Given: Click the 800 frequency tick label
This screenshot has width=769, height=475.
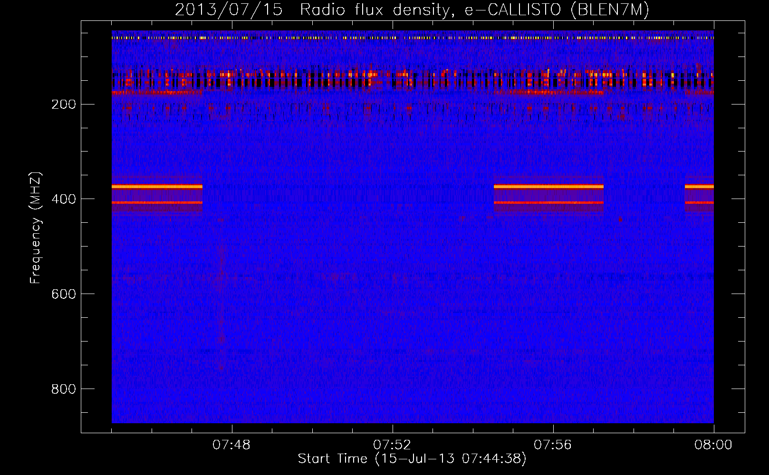Looking at the screenshot, I should pos(64,389).
